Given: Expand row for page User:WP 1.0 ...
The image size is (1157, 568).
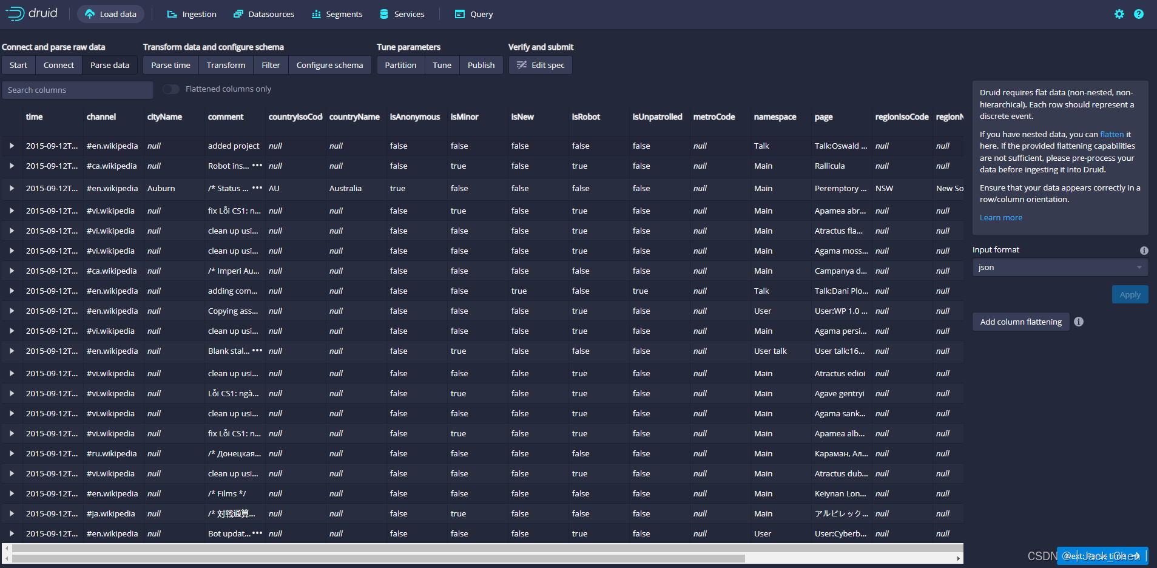Looking at the screenshot, I should [x=12, y=311].
